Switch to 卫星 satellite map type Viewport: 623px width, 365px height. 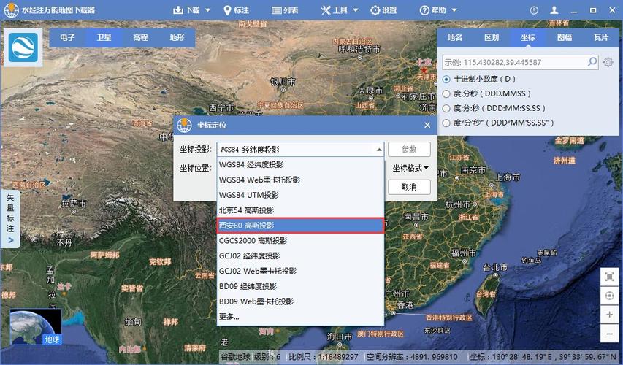coord(104,38)
